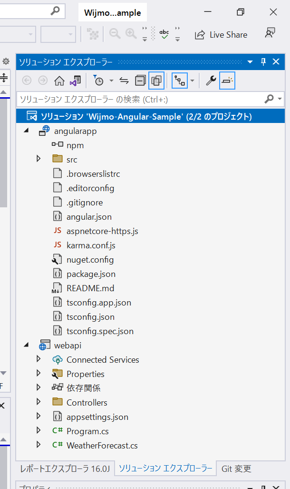Viewport: 290px width, 489px height.
Task: Toggle the file nesting view button
Action: [180, 81]
